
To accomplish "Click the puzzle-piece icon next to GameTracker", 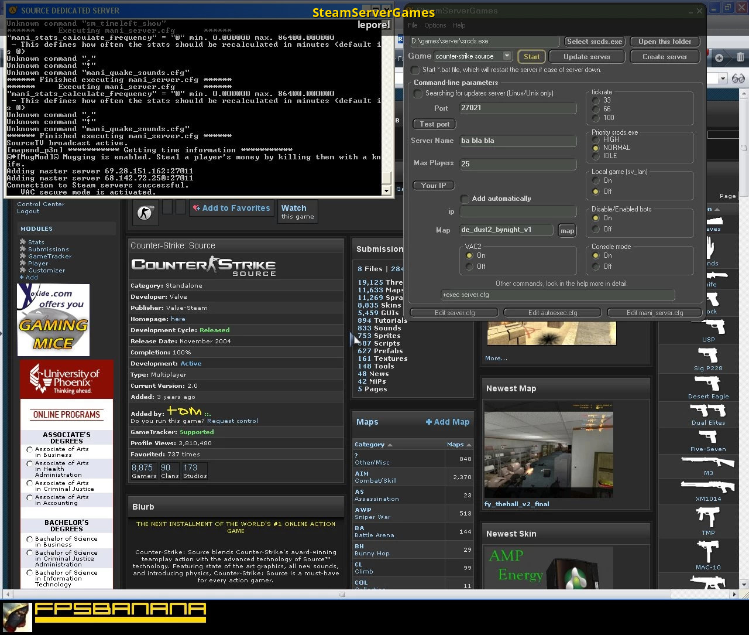I will pos(23,256).
